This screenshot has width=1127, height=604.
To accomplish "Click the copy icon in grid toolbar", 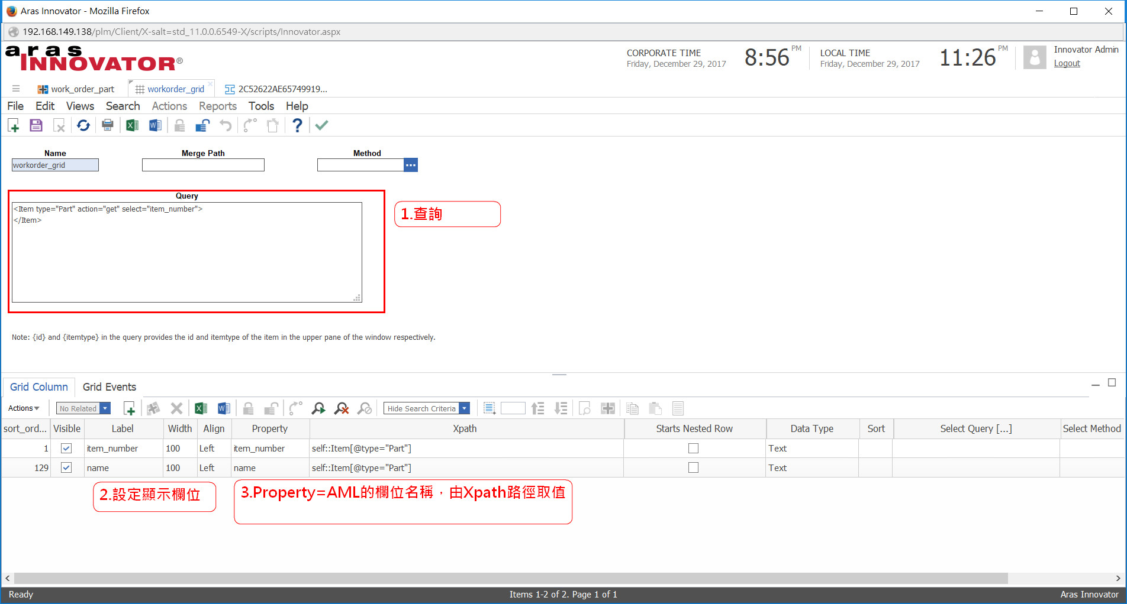I will tap(632, 408).
